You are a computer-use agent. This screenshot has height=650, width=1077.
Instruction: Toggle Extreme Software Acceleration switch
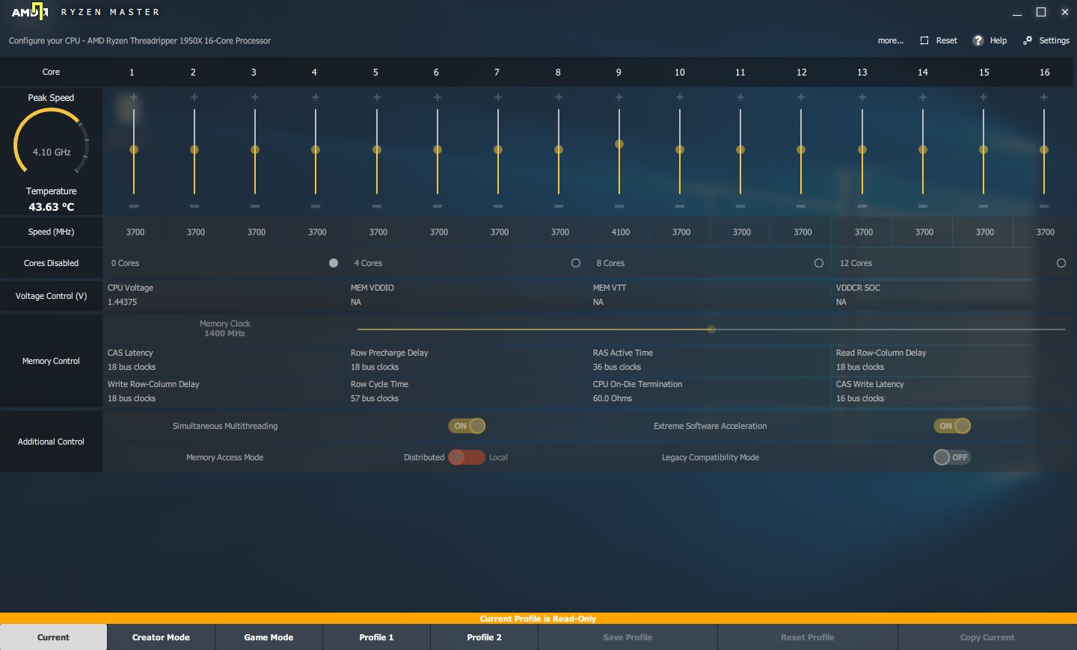coord(952,426)
